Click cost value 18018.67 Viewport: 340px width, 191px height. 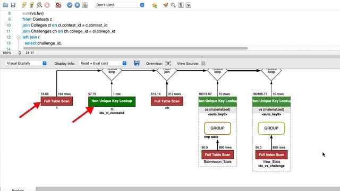(205, 94)
